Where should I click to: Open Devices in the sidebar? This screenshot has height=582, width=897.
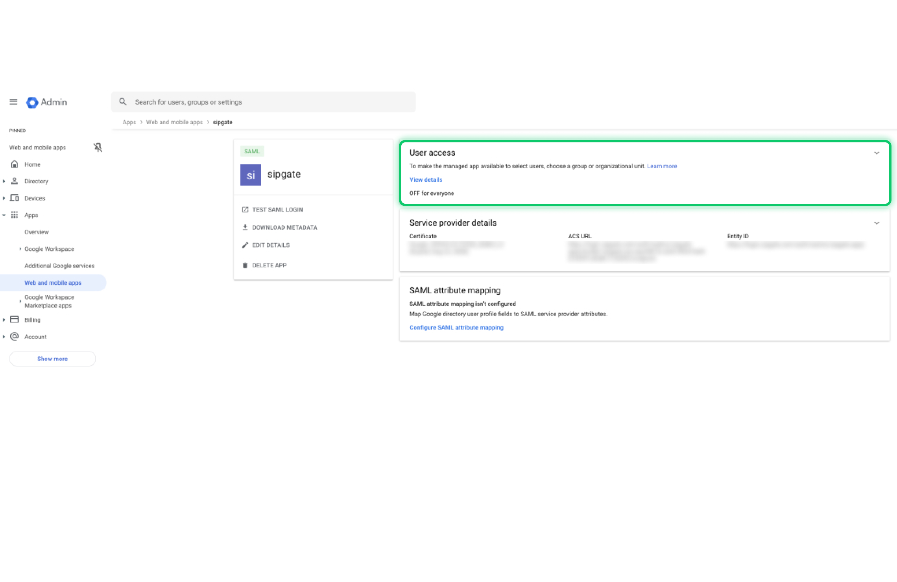[x=35, y=198]
